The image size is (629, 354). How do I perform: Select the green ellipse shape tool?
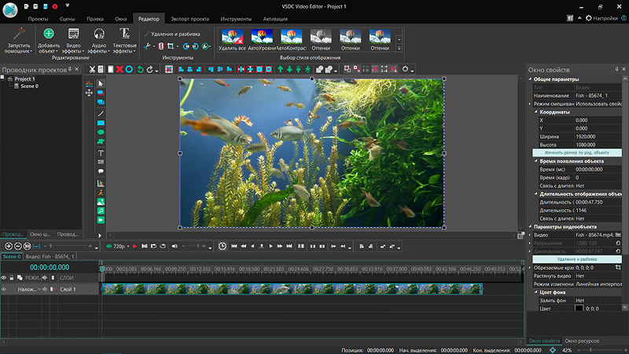point(101,132)
